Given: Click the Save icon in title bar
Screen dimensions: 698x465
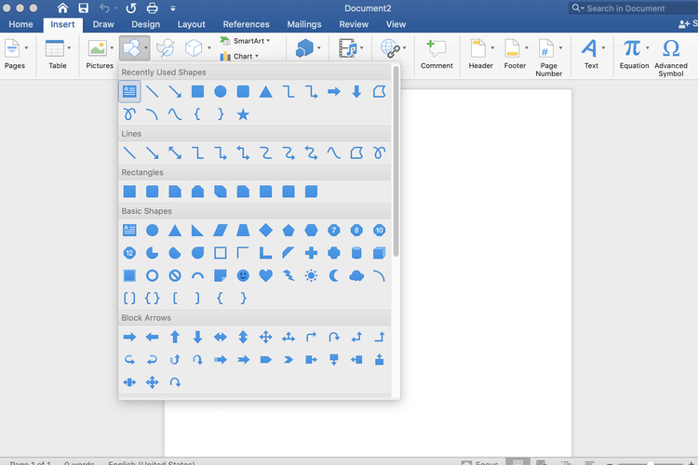Looking at the screenshot, I should [83, 8].
